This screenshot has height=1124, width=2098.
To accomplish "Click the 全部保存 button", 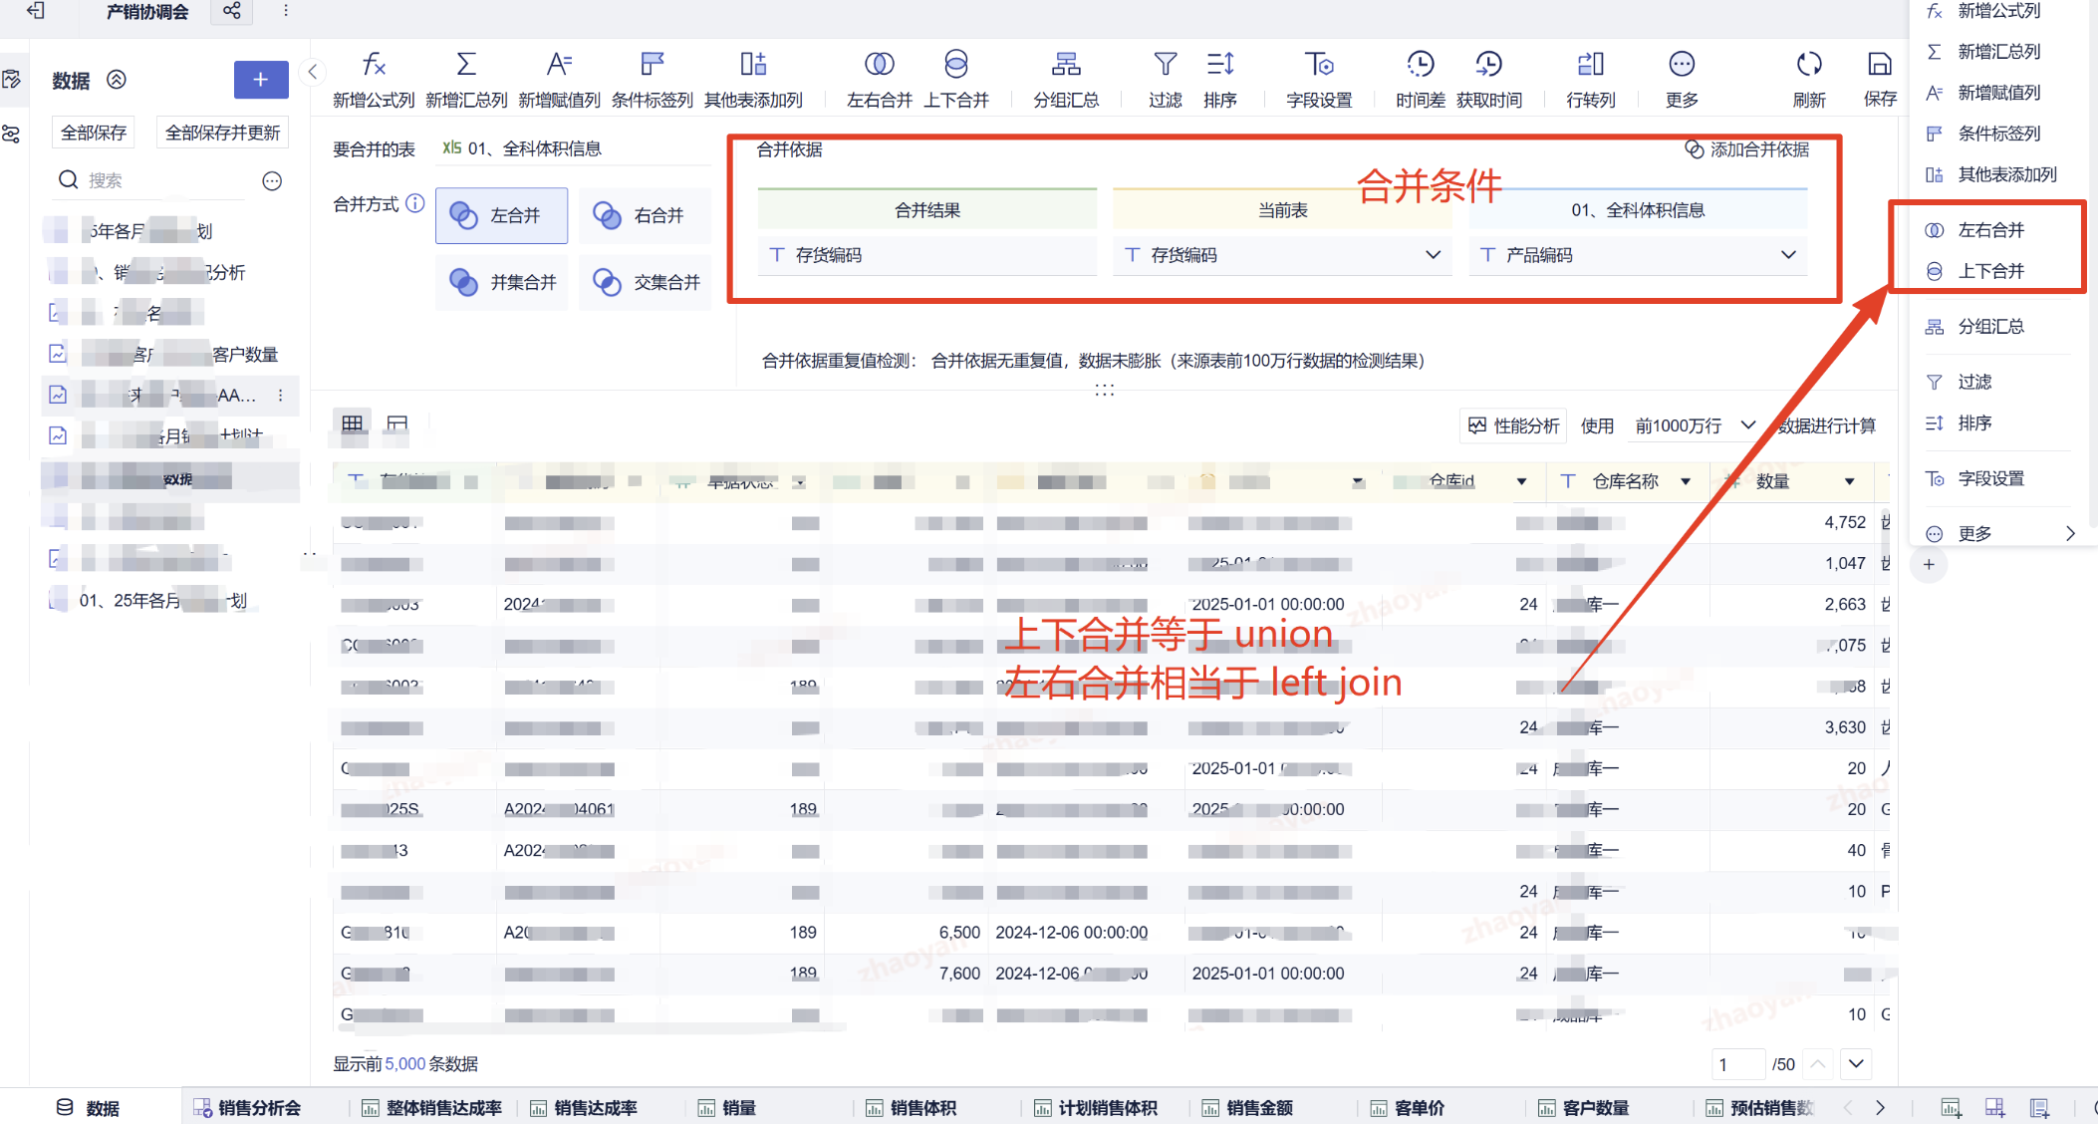I will [x=94, y=133].
